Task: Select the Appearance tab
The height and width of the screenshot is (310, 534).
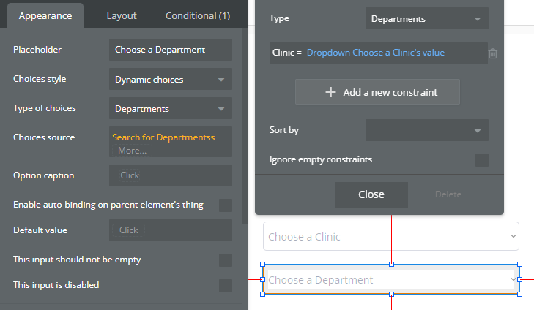Action: (45, 15)
